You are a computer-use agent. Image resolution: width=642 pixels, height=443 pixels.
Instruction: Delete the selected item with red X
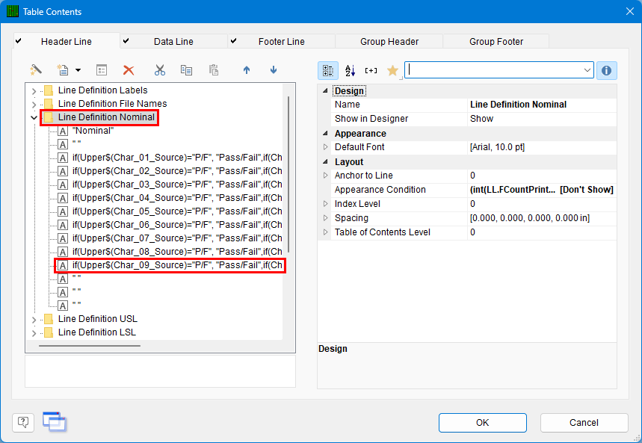(129, 70)
